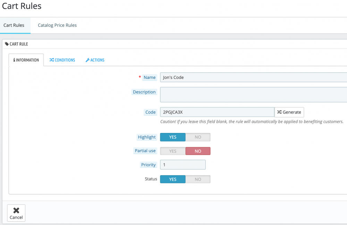Set Status to YES

coord(172,179)
